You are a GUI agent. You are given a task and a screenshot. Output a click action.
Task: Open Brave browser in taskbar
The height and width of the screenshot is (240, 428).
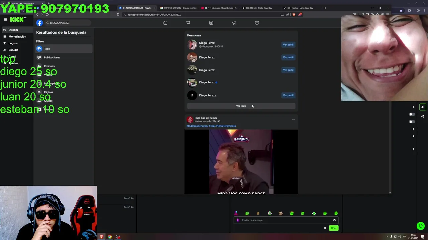point(101,237)
